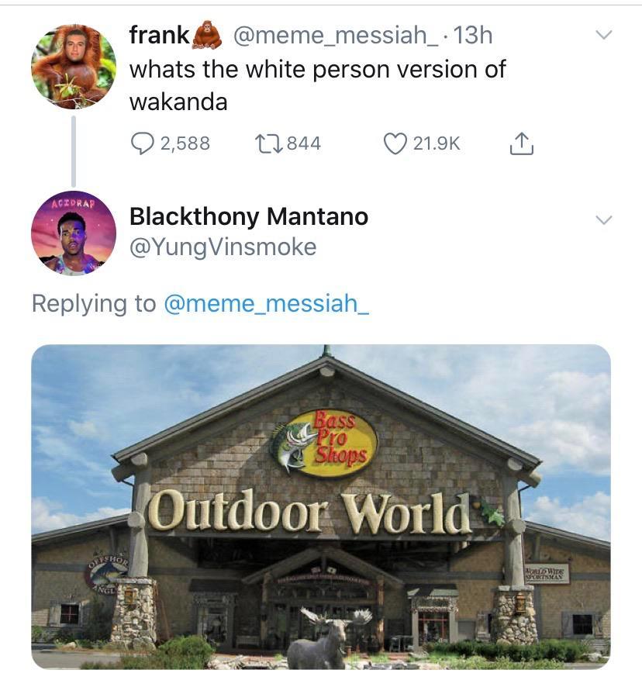Like the tweet with the heart icon
Viewport: 642px width, 694px height.
pyautogui.click(x=395, y=144)
